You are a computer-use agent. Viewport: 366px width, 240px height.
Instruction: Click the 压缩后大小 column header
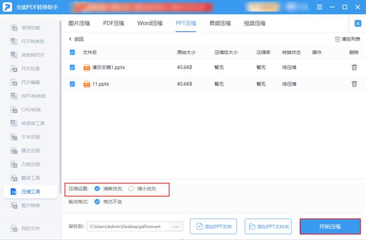(x=226, y=52)
